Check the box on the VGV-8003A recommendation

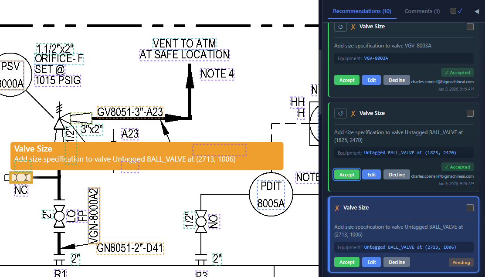pos(470,27)
